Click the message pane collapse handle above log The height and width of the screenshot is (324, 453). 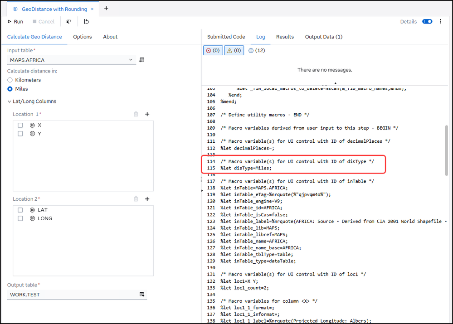[x=335, y=83]
